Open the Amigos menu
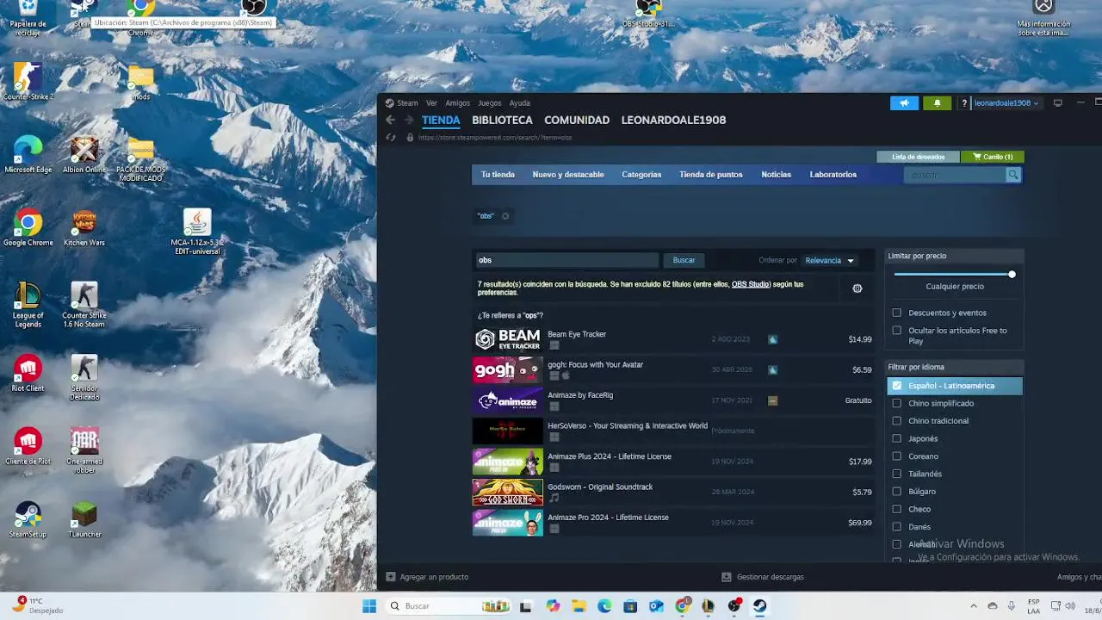This screenshot has height=620, width=1102. tap(458, 103)
